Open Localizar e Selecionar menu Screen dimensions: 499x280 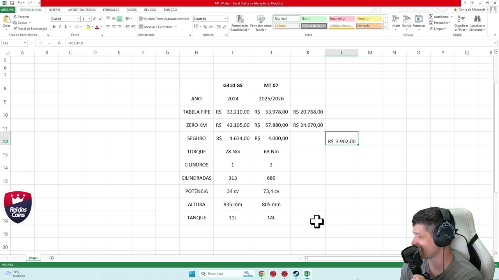pos(477,23)
